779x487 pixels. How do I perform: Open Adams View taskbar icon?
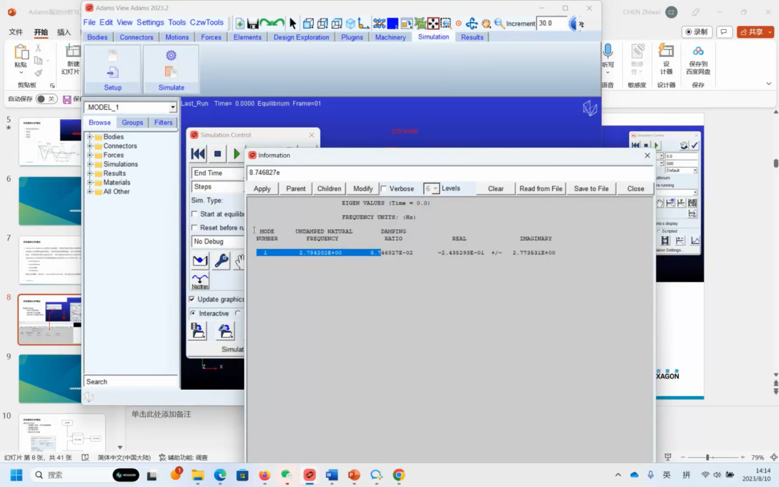[x=310, y=475]
